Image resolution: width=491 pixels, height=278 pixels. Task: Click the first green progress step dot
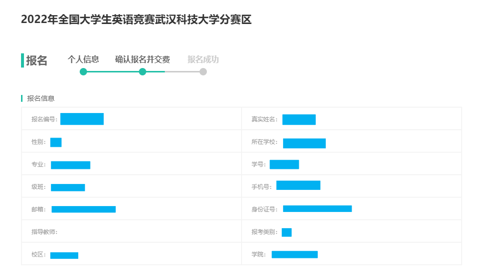[83, 72]
